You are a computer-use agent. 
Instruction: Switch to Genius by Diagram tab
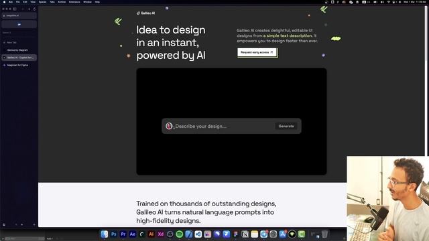(x=19, y=50)
